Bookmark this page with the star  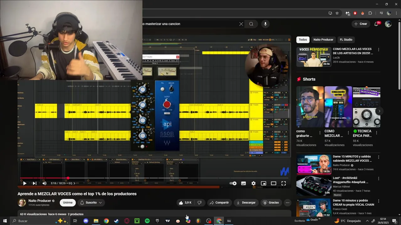point(337,13)
